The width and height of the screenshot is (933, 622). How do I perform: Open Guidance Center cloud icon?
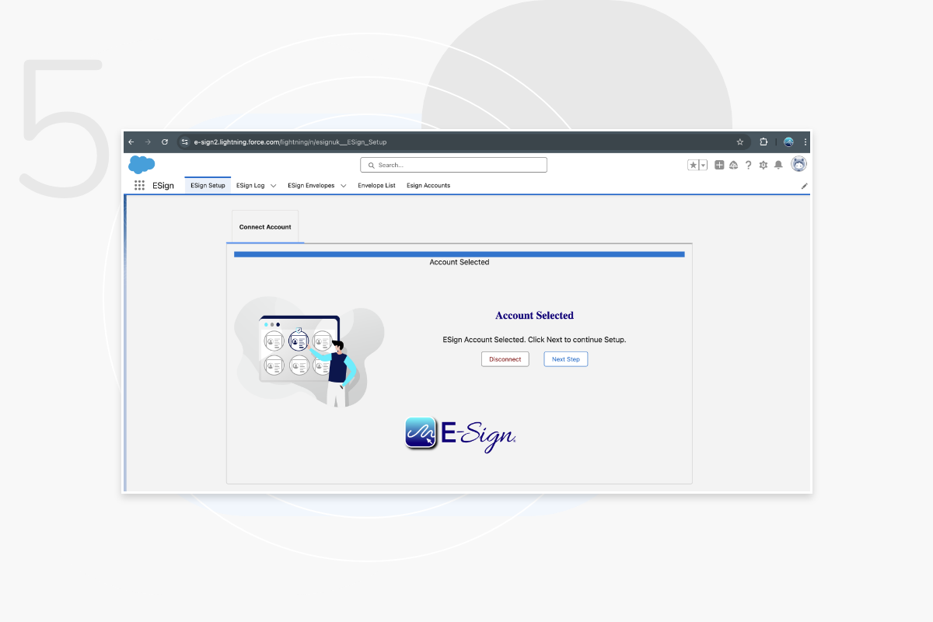tap(733, 165)
